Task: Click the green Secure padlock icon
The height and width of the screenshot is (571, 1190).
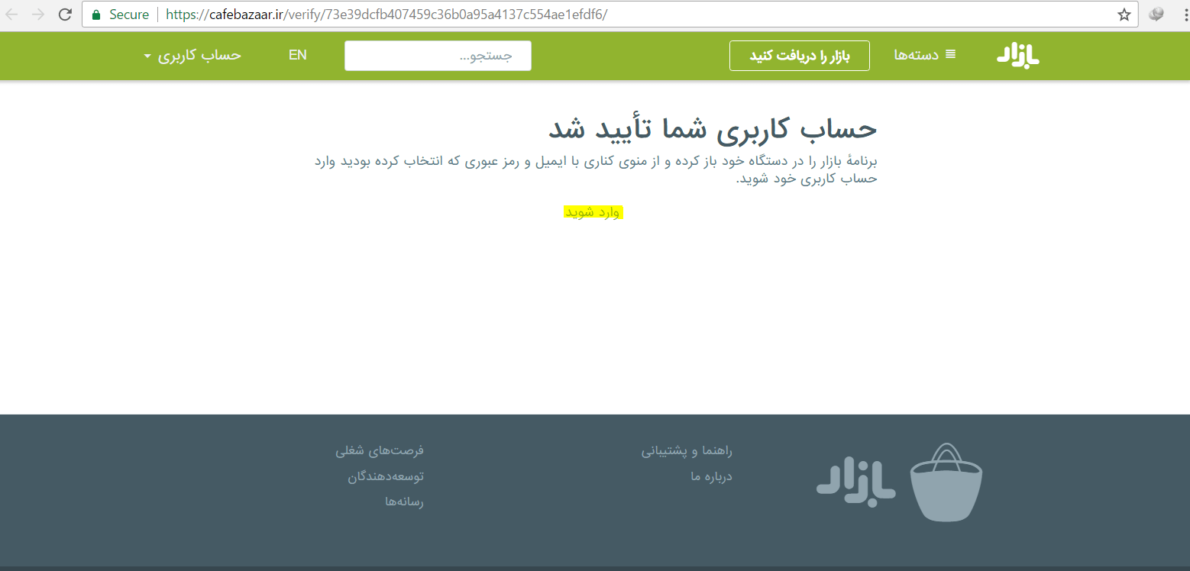Action: (96, 15)
